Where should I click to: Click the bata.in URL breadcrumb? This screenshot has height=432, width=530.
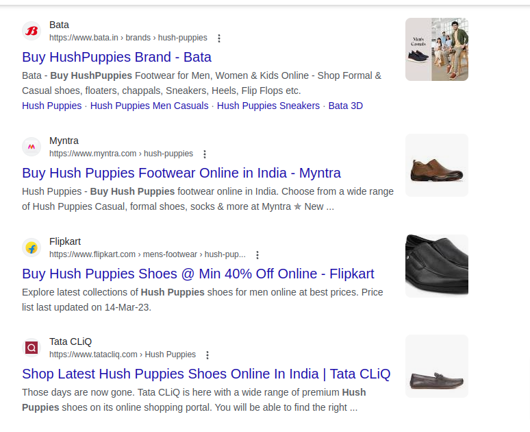pyautogui.click(x=128, y=38)
